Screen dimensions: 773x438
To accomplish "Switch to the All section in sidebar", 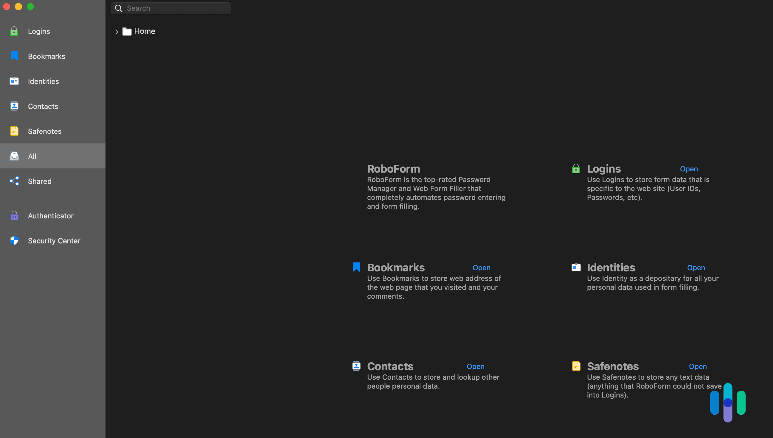I will tap(32, 156).
